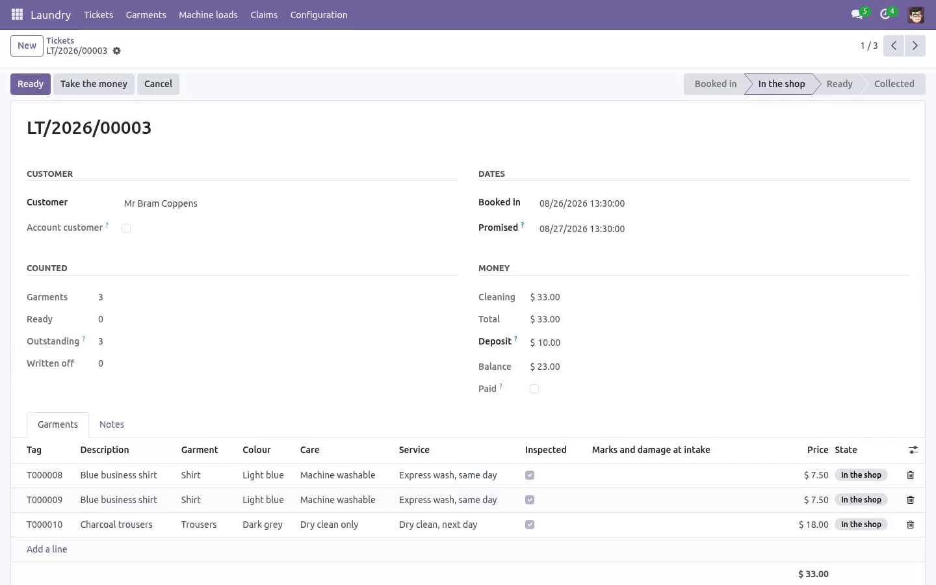Click the Take the money button
This screenshot has height=585, width=936.
coord(94,84)
